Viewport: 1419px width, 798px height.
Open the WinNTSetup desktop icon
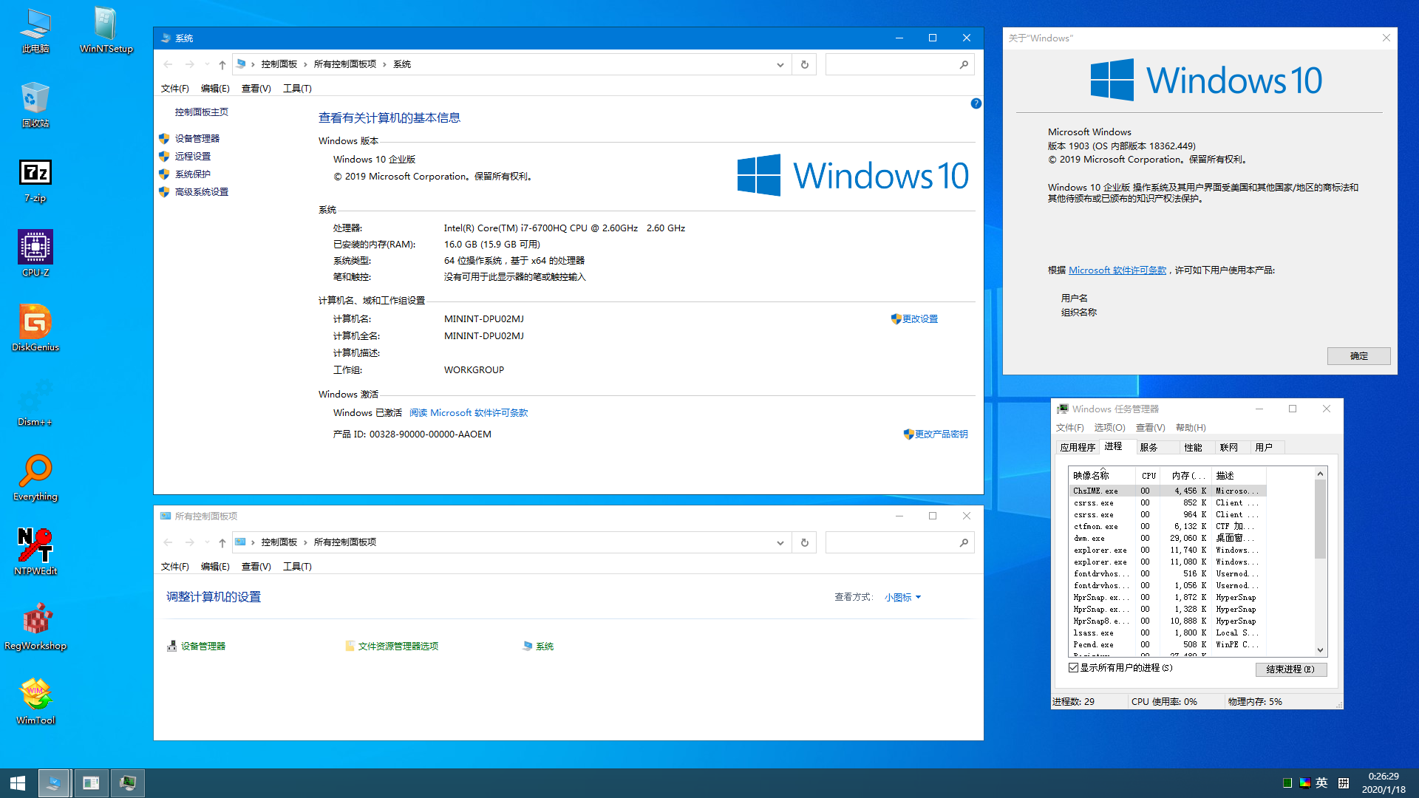point(106,31)
